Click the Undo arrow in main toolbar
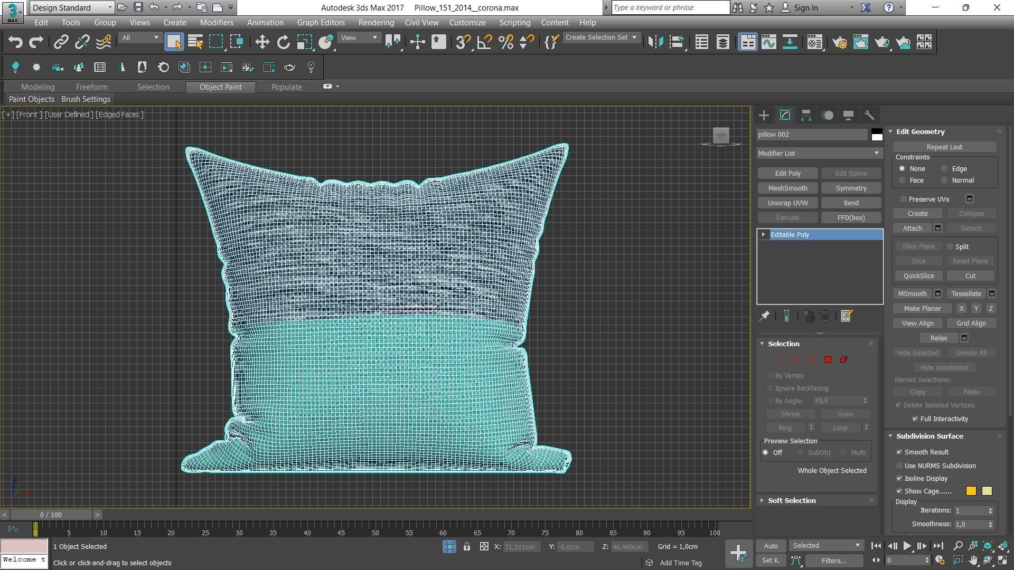The width and height of the screenshot is (1014, 570). click(15, 42)
